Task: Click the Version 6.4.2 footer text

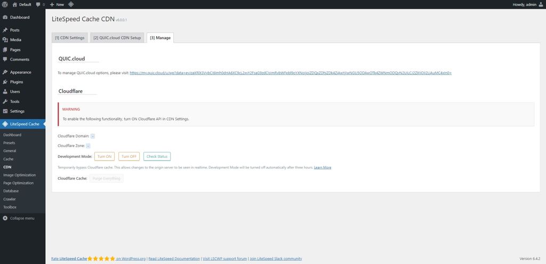Action: pyautogui.click(x=529, y=259)
